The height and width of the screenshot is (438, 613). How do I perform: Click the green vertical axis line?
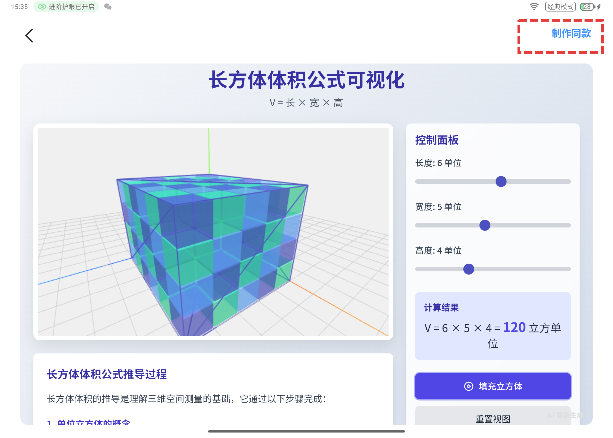[x=209, y=151]
